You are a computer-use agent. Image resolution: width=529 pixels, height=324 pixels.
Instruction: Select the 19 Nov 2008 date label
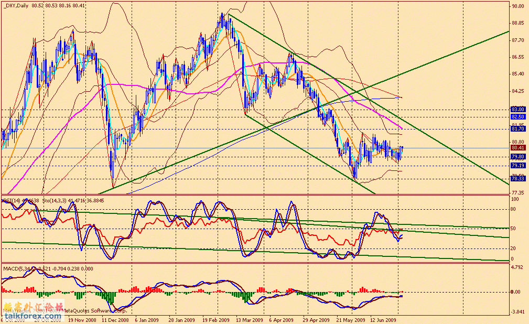82,320
